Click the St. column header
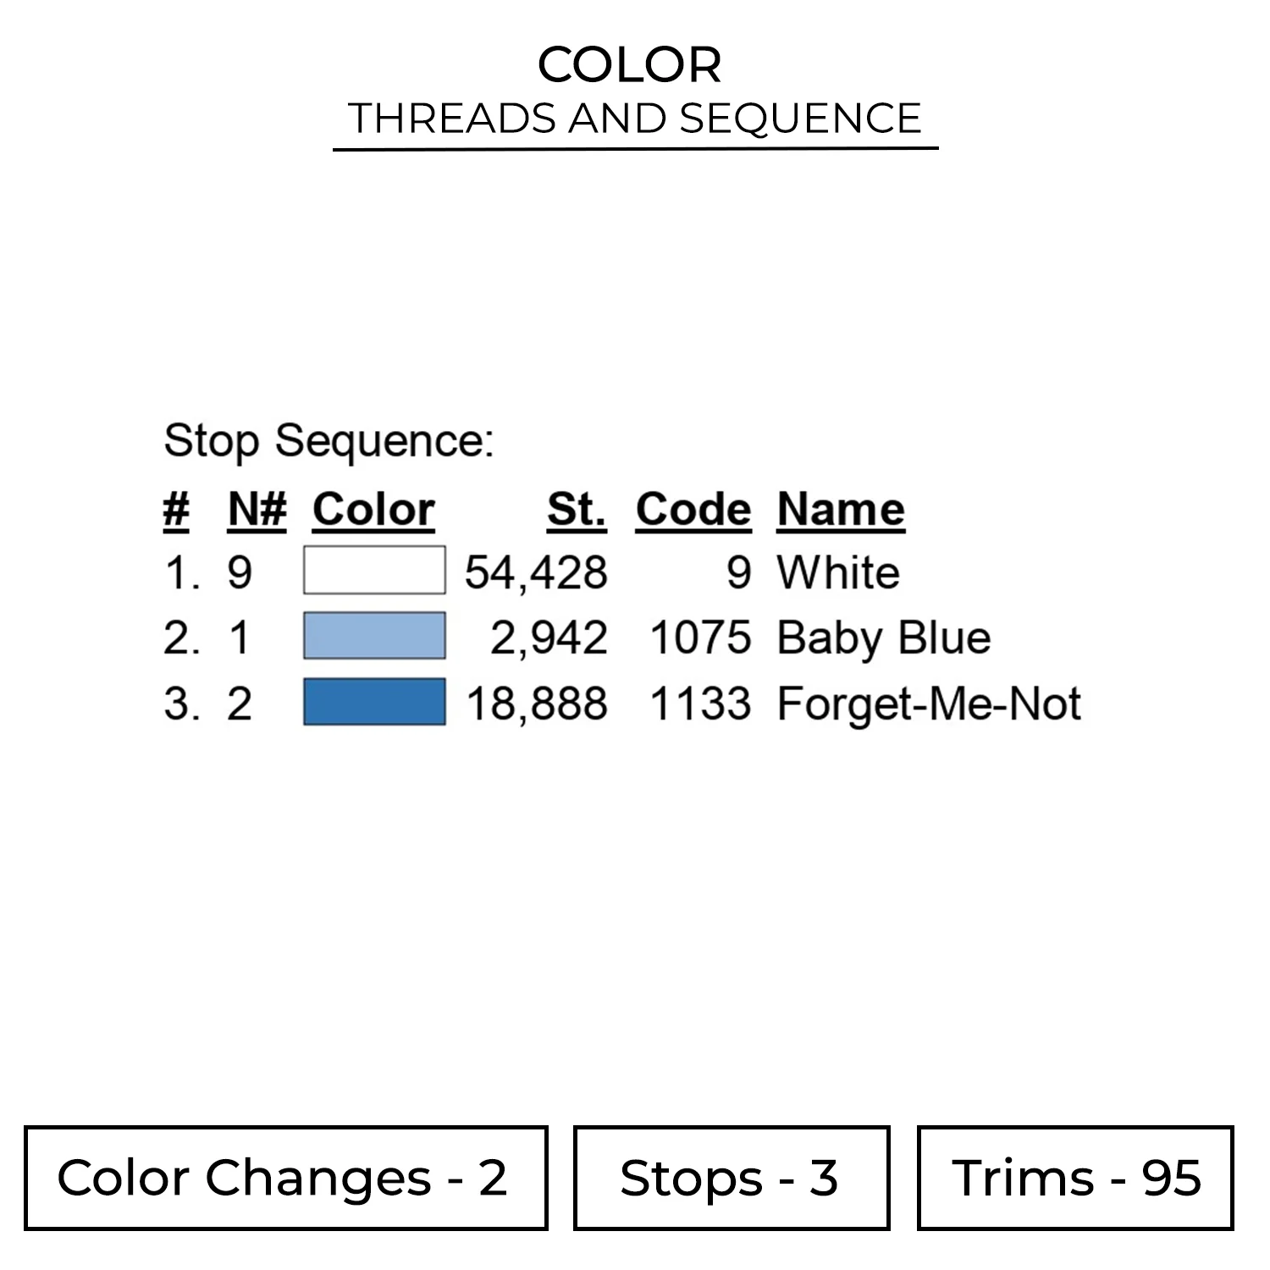This screenshot has height=1270, width=1270. pyautogui.click(x=577, y=510)
